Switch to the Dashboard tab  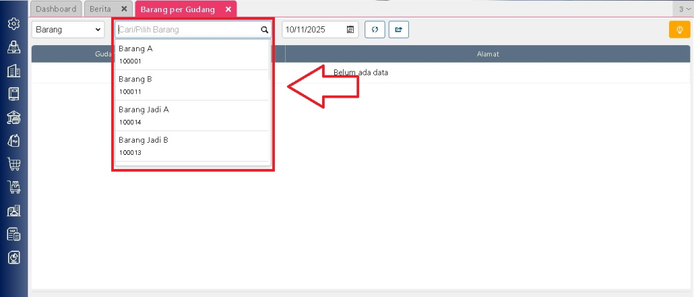coord(56,9)
